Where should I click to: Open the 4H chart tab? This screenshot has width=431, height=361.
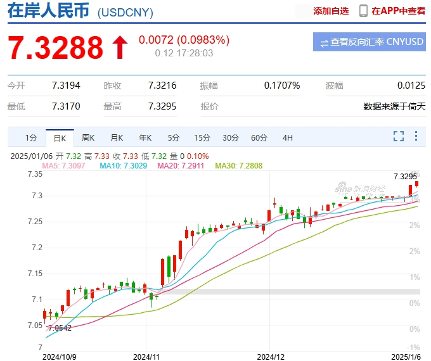(288, 137)
